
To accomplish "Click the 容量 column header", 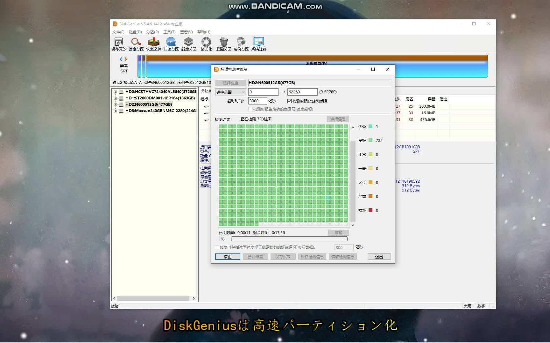I will click(x=431, y=99).
